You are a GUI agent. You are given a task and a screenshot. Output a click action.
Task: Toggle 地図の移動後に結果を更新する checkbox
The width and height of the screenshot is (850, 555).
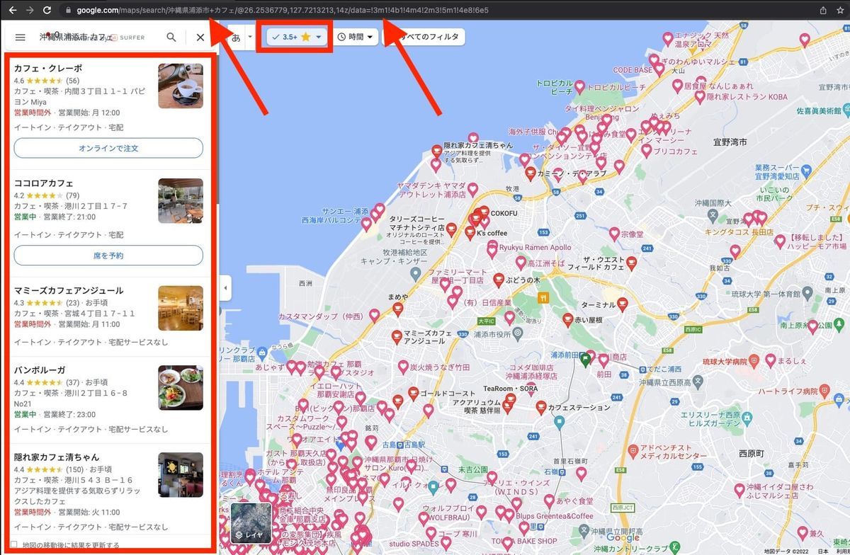pyautogui.click(x=14, y=544)
